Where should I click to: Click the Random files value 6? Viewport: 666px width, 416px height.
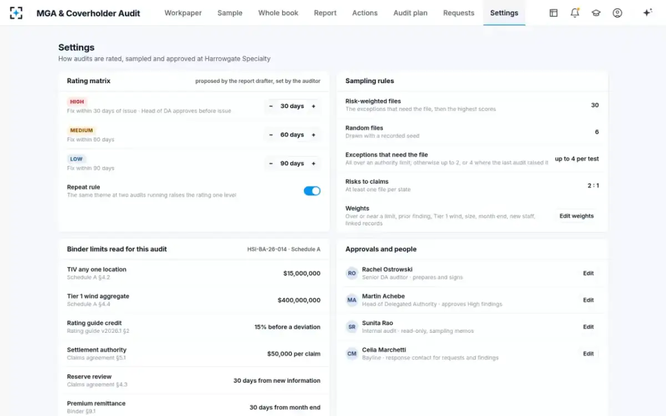pos(597,132)
